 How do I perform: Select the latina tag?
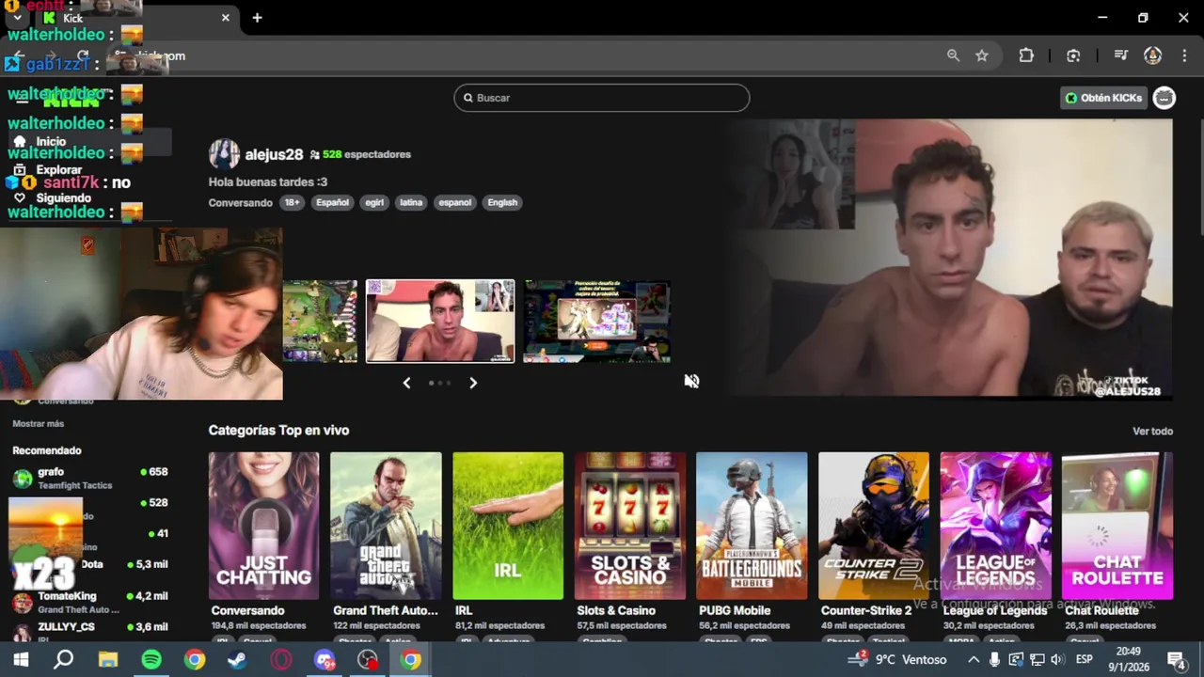[411, 202]
